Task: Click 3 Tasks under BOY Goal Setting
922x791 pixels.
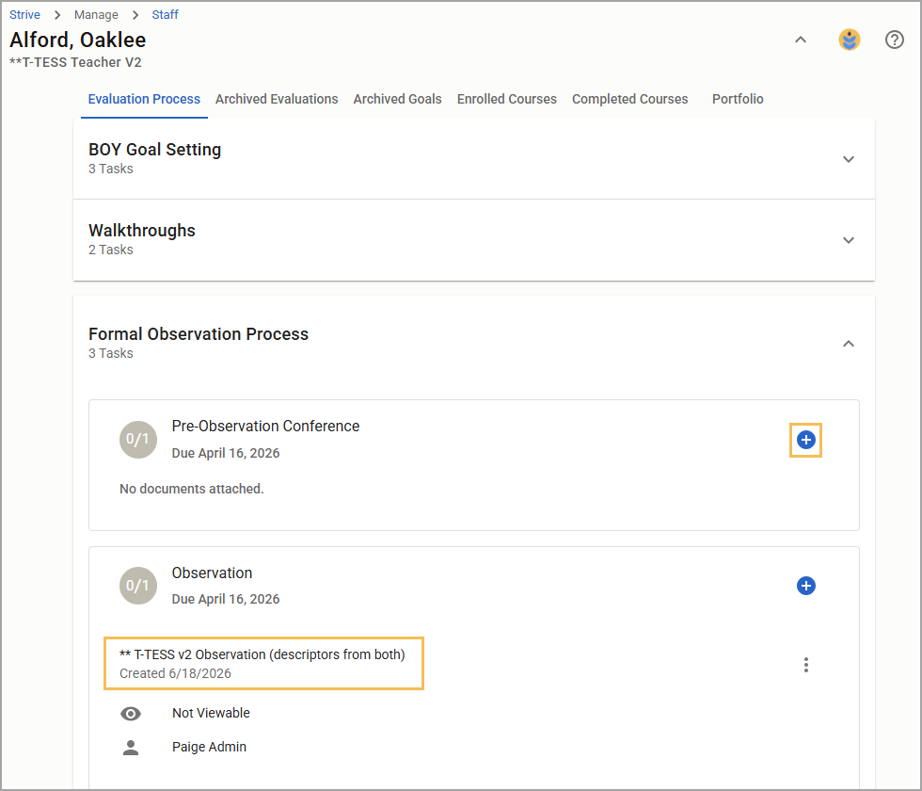Action: [111, 169]
